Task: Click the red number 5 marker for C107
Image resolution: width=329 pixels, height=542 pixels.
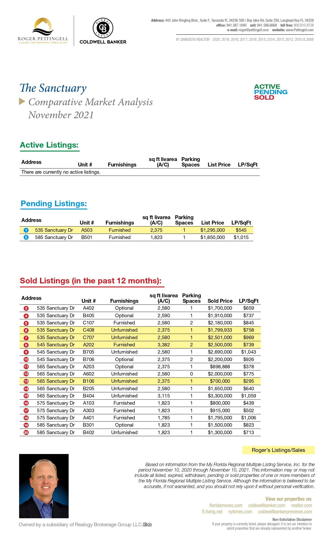Action: point(26,323)
